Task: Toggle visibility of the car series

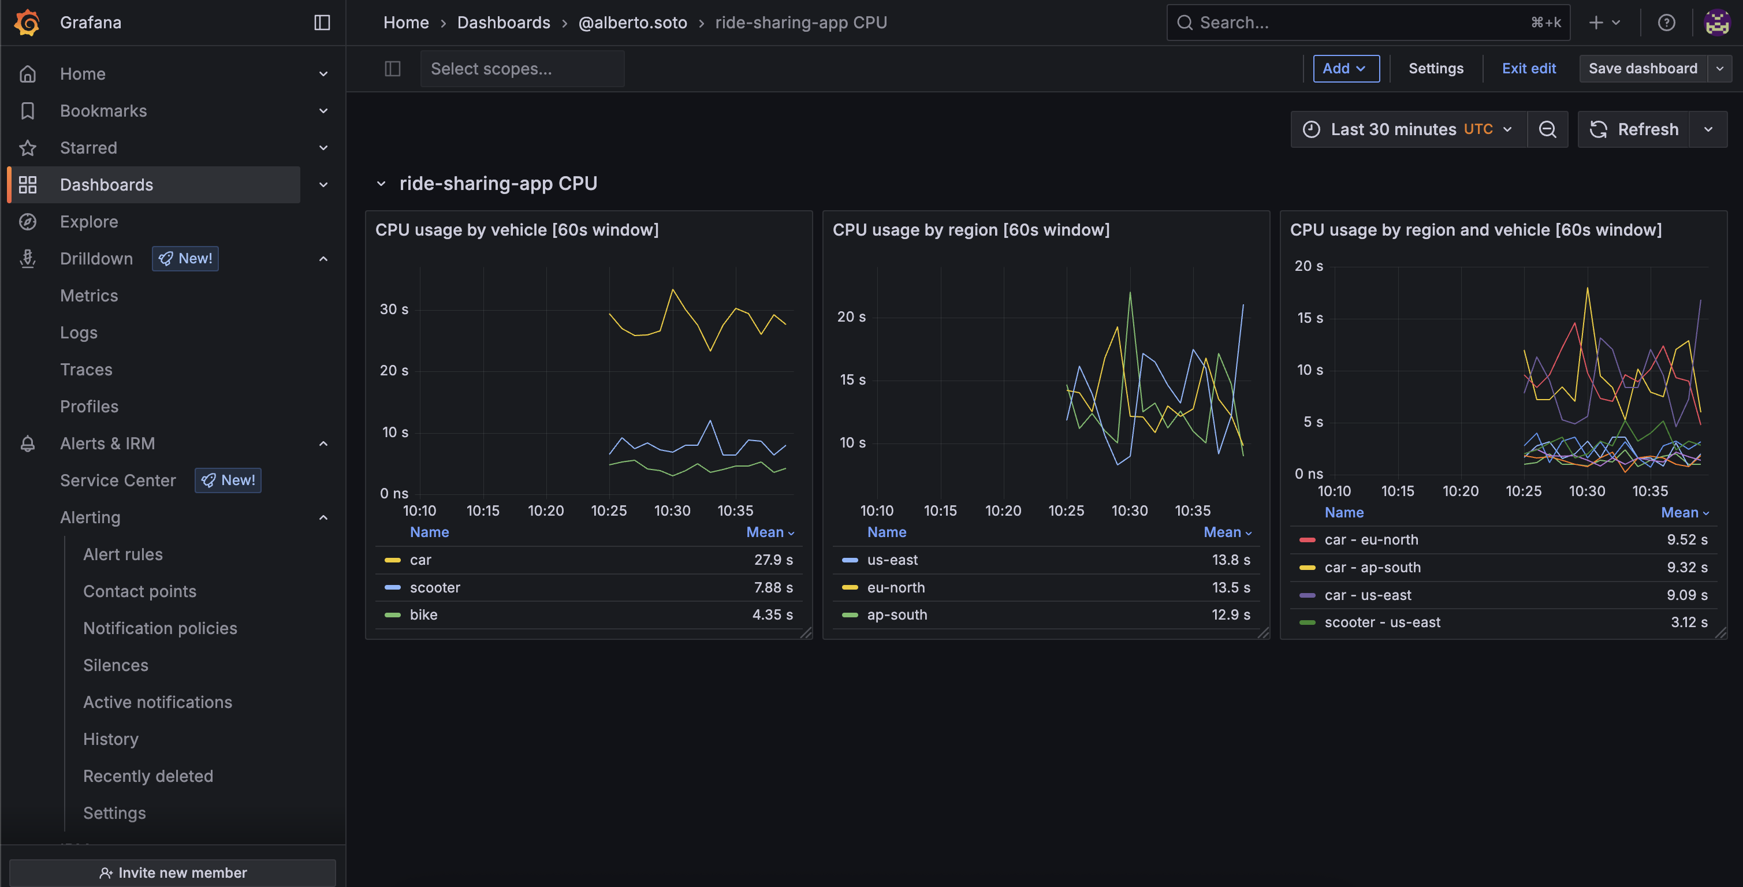Action: tap(421, 560)
